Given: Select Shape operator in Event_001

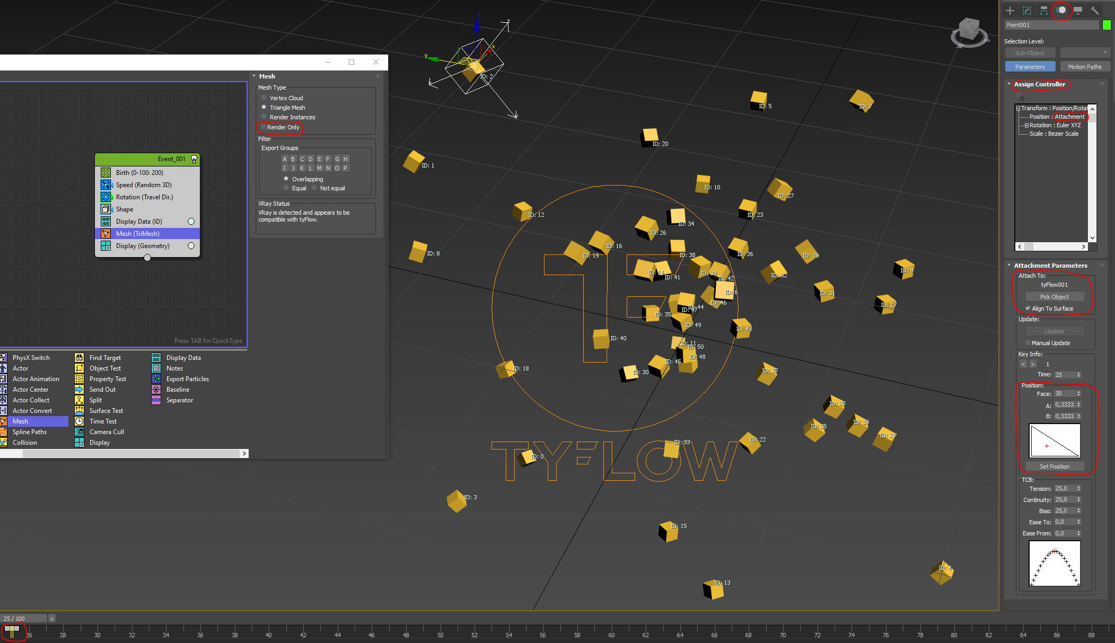Looking at the screenshot, I should coord(147,209).
